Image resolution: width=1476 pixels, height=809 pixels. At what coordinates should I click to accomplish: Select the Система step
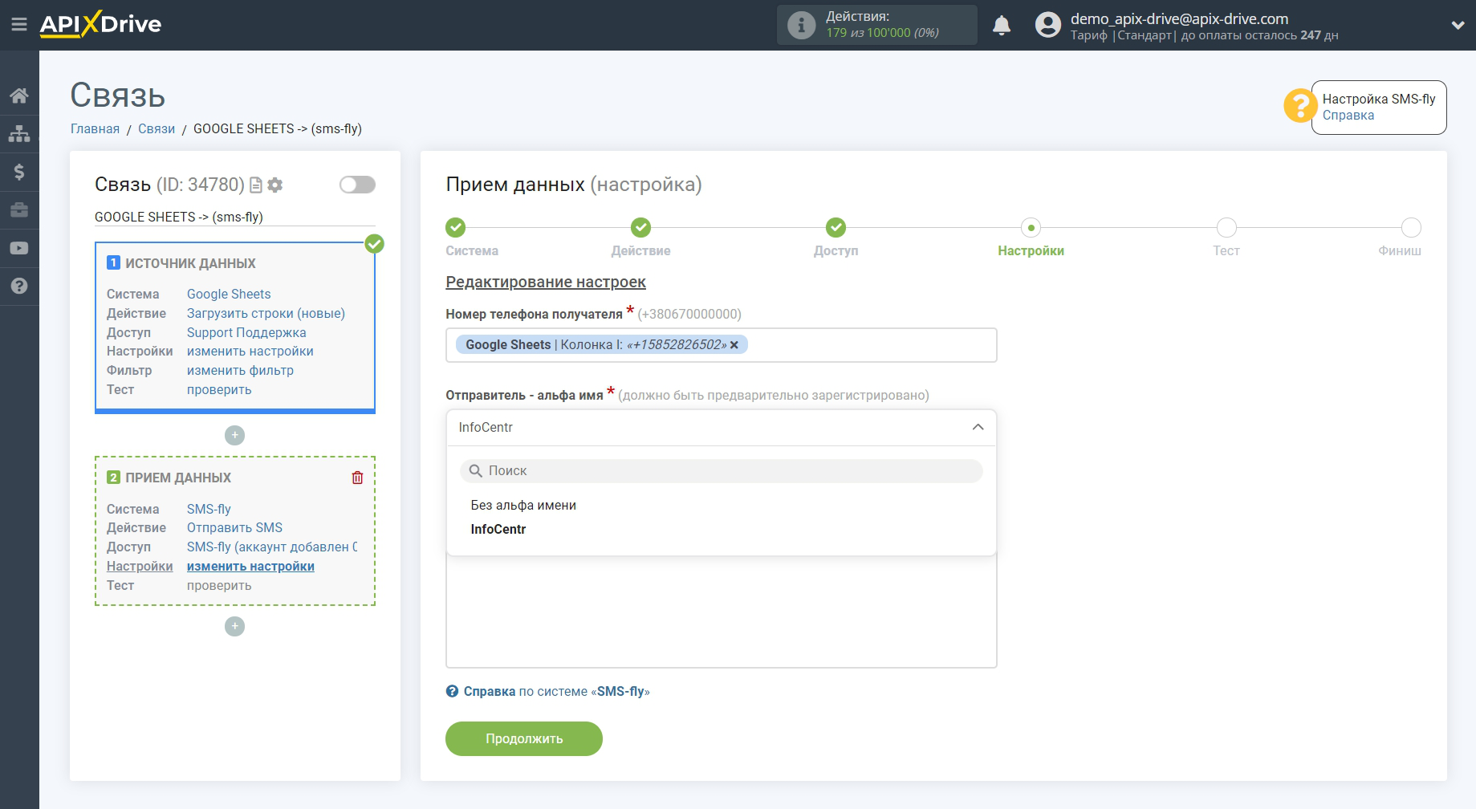click(x=456, y=228)
